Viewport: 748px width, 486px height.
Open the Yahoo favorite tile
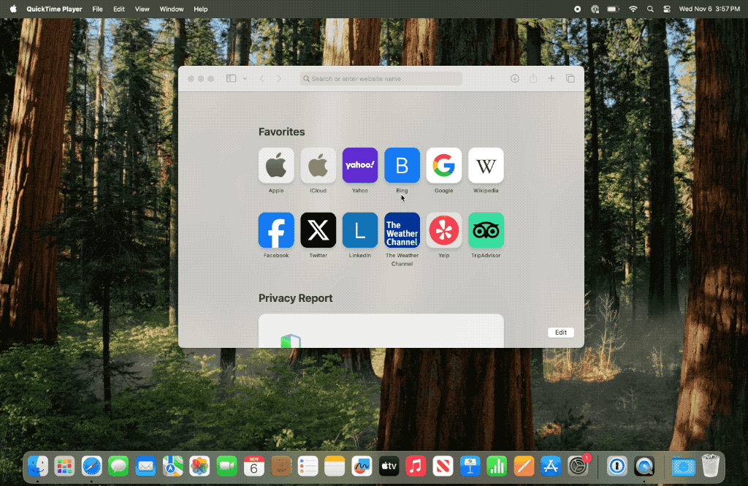(x=360, y=165)
